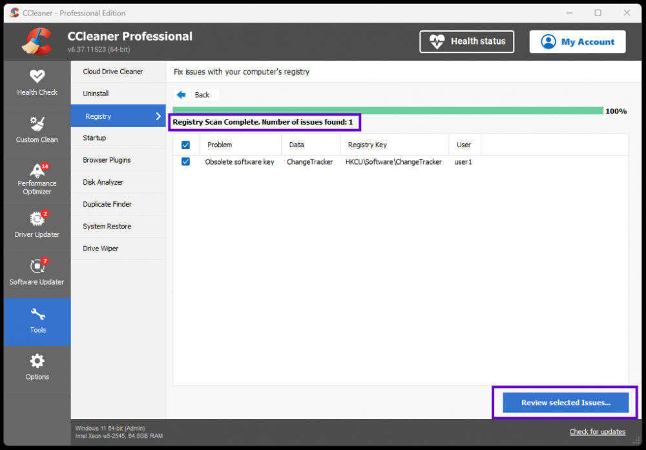Select the 'user1' cell
Image resolution: width=646 pixels, height=450 pixels.
click(x=463, y=162)
